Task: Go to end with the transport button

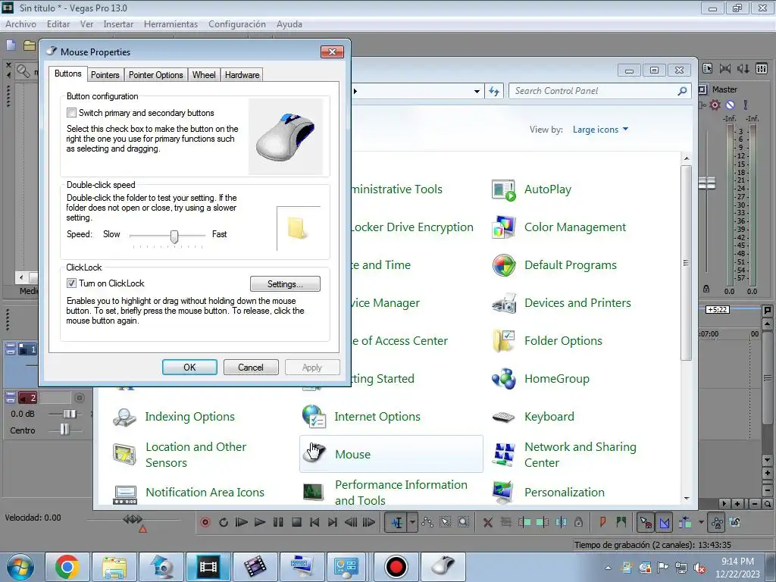Action: (x=333, y=523)
